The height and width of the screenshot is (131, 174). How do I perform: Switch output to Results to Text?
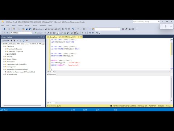tap(72, 33)
